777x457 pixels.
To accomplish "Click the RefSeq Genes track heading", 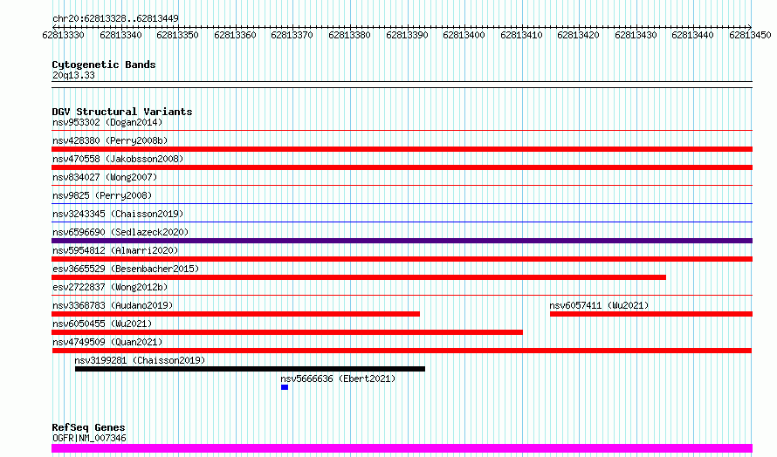I will point(89,427).
